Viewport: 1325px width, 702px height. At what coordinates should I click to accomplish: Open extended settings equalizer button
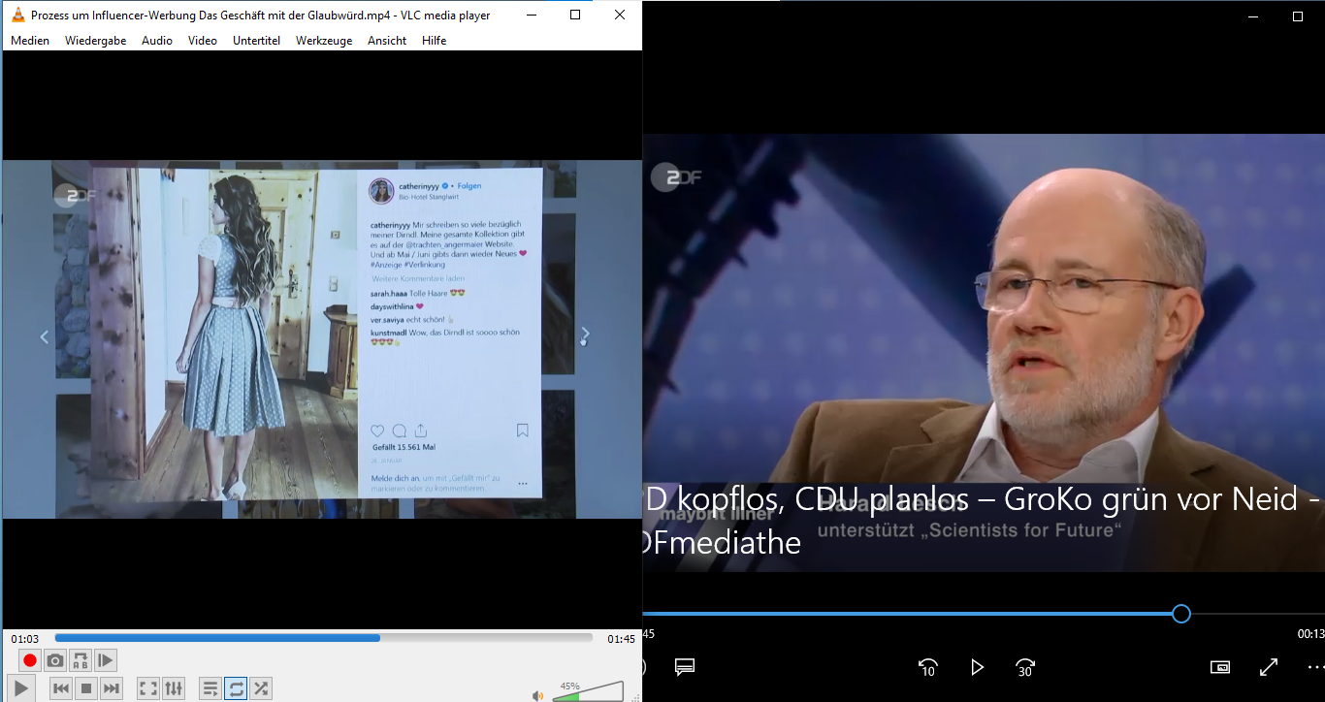tap(174, 688)
